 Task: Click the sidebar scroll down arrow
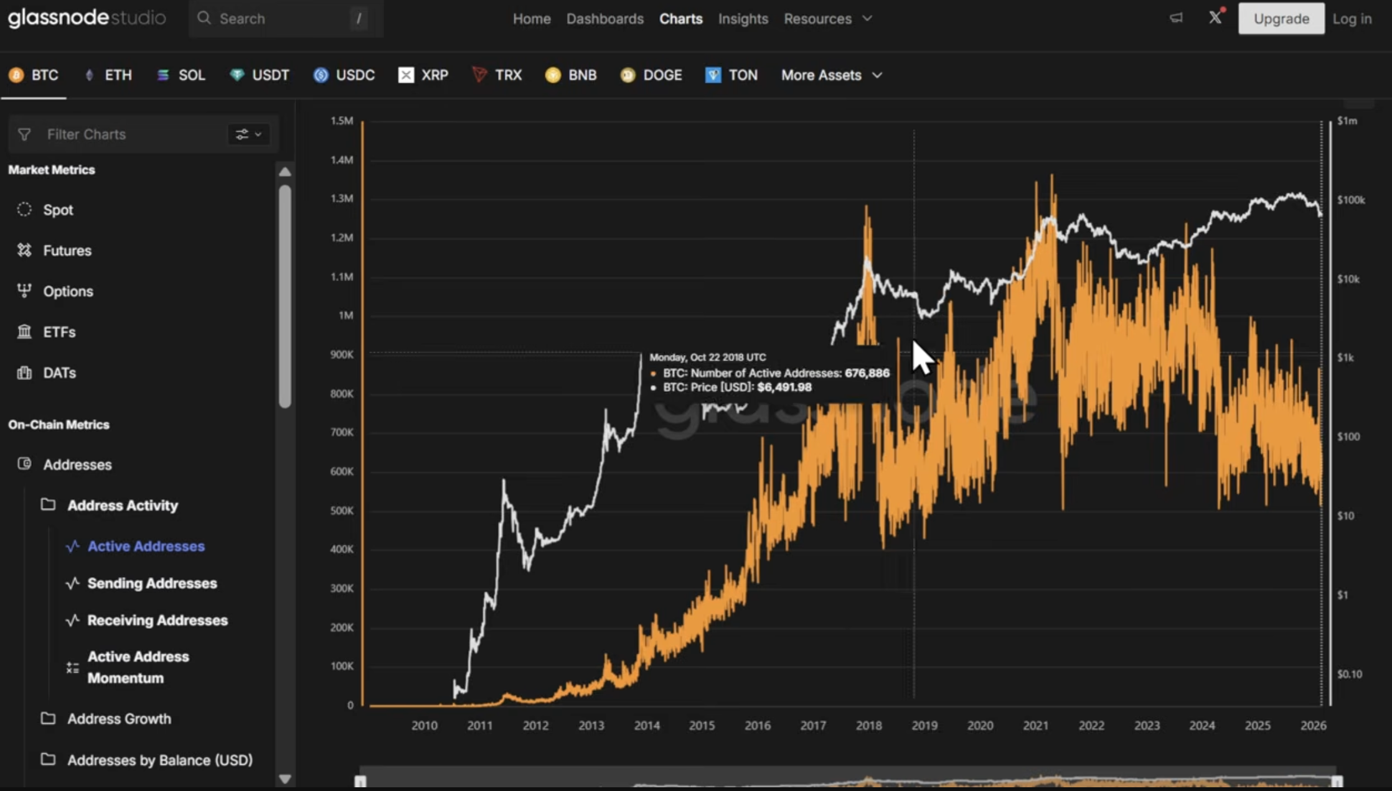(x=285, y=779)
